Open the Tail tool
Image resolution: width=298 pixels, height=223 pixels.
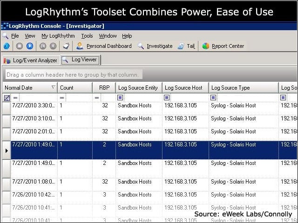point(186,46)
